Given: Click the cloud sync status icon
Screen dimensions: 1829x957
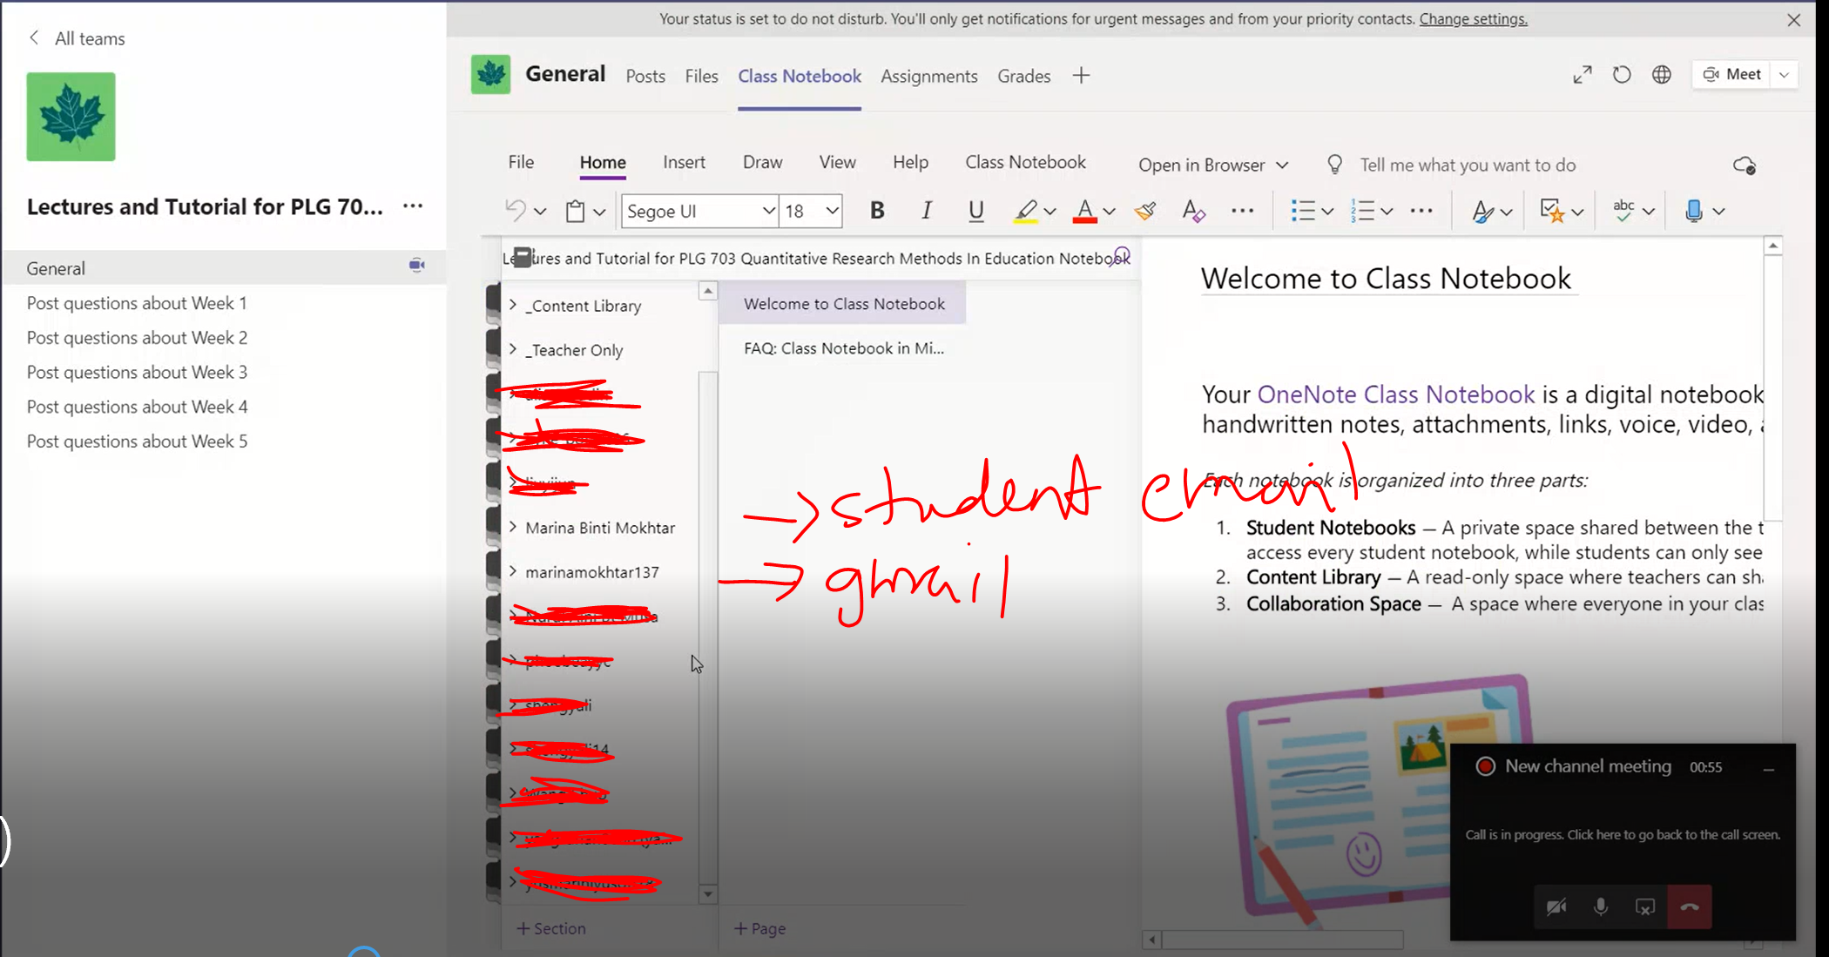Looking at the screenshot, I should pyautogui.click(x=1745, y=165).
